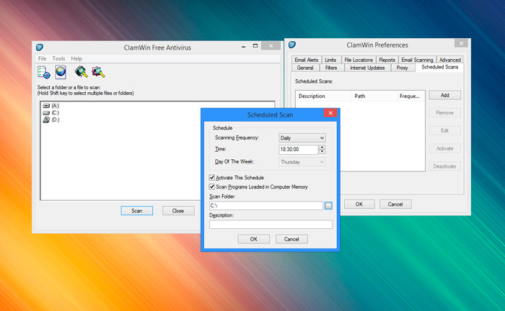The height and width of the screenshot is (311, 505).
Task: Click OK in the ClamWin Preferences window
Action: point(359,204)
